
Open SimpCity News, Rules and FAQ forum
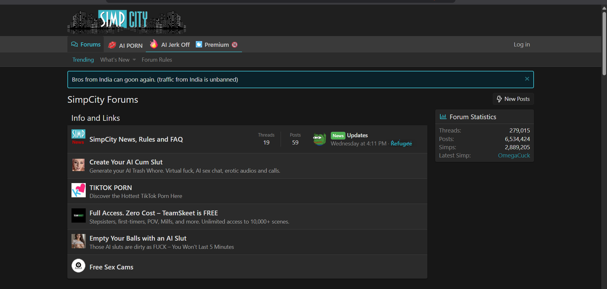click(136, 139)
